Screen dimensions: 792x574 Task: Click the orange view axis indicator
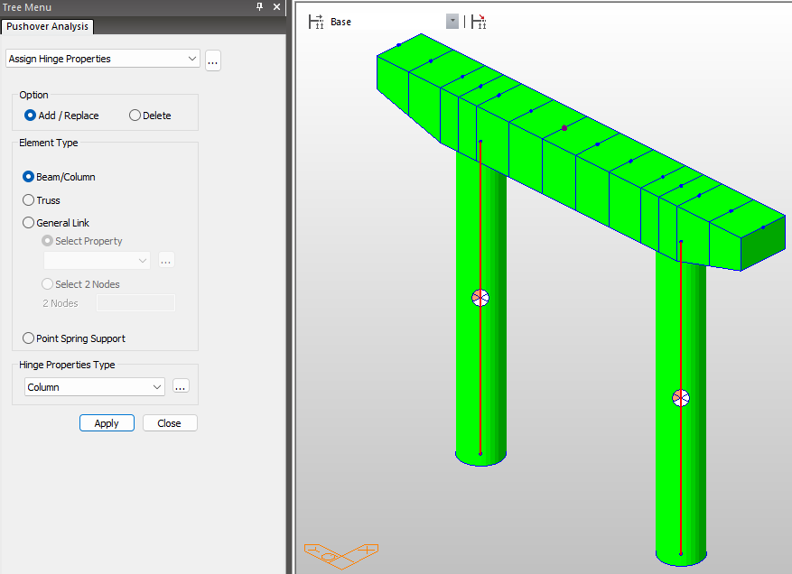click(x=340, y=552)
